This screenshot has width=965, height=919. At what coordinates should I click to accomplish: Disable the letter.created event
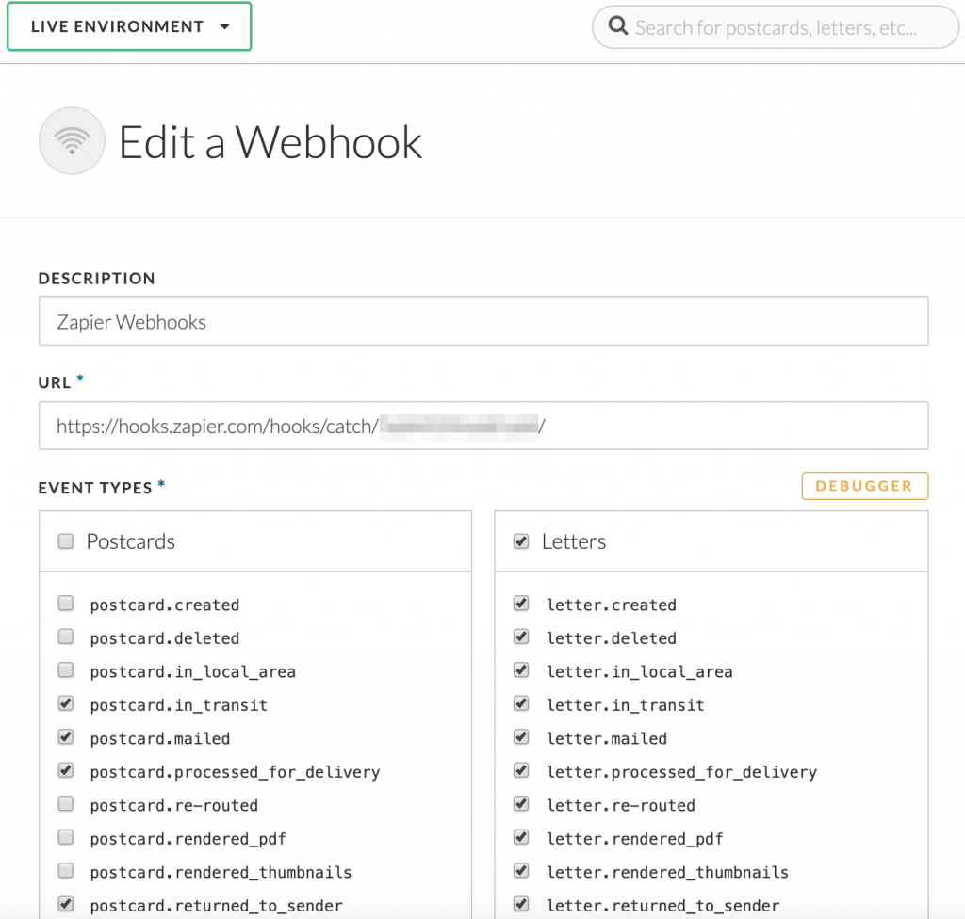tap(521, 603)
